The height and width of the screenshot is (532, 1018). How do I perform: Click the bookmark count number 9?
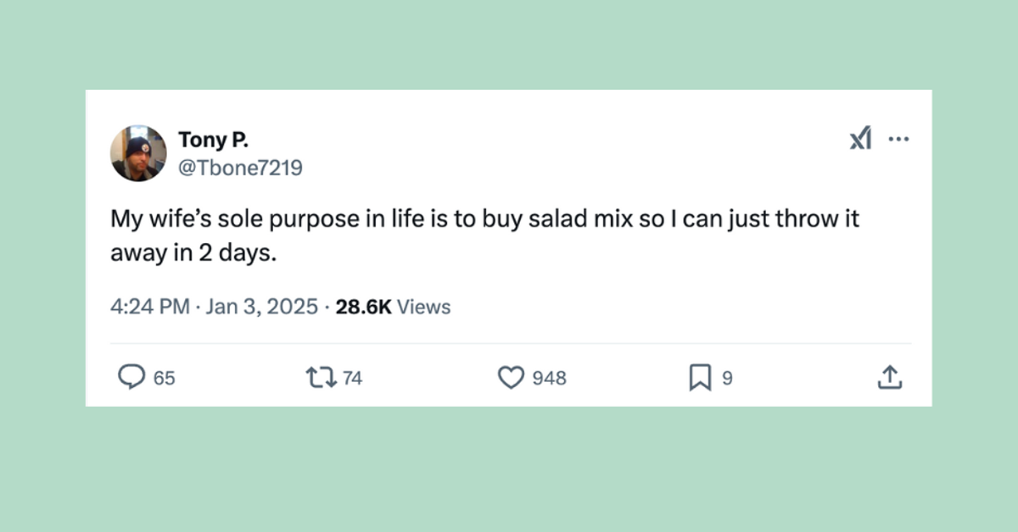pyautogui.click(x=726, y=378)
